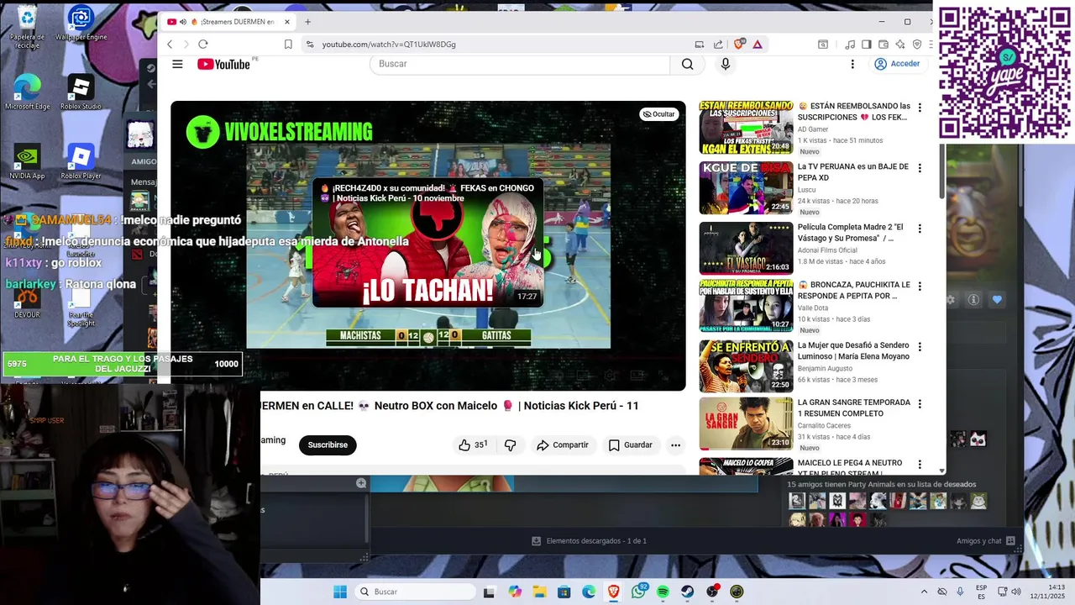Open NVIDIA App desktop shortcut
The width and height of the screenshot is (1075, 605).
pos(27,161)
